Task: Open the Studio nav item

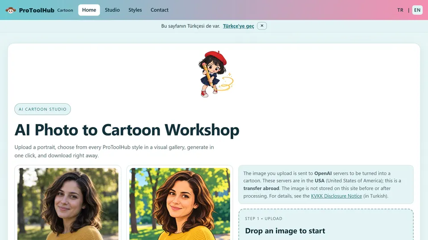Action: [x=112, y=10]
